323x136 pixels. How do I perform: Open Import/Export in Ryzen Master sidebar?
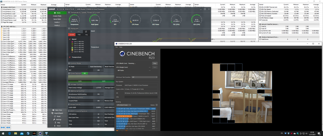click(x=57, y=113)
